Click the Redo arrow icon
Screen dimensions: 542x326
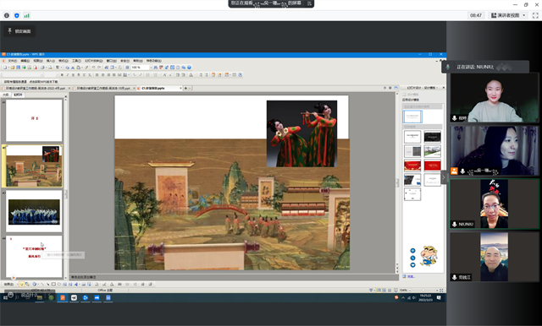coord(99,68)
